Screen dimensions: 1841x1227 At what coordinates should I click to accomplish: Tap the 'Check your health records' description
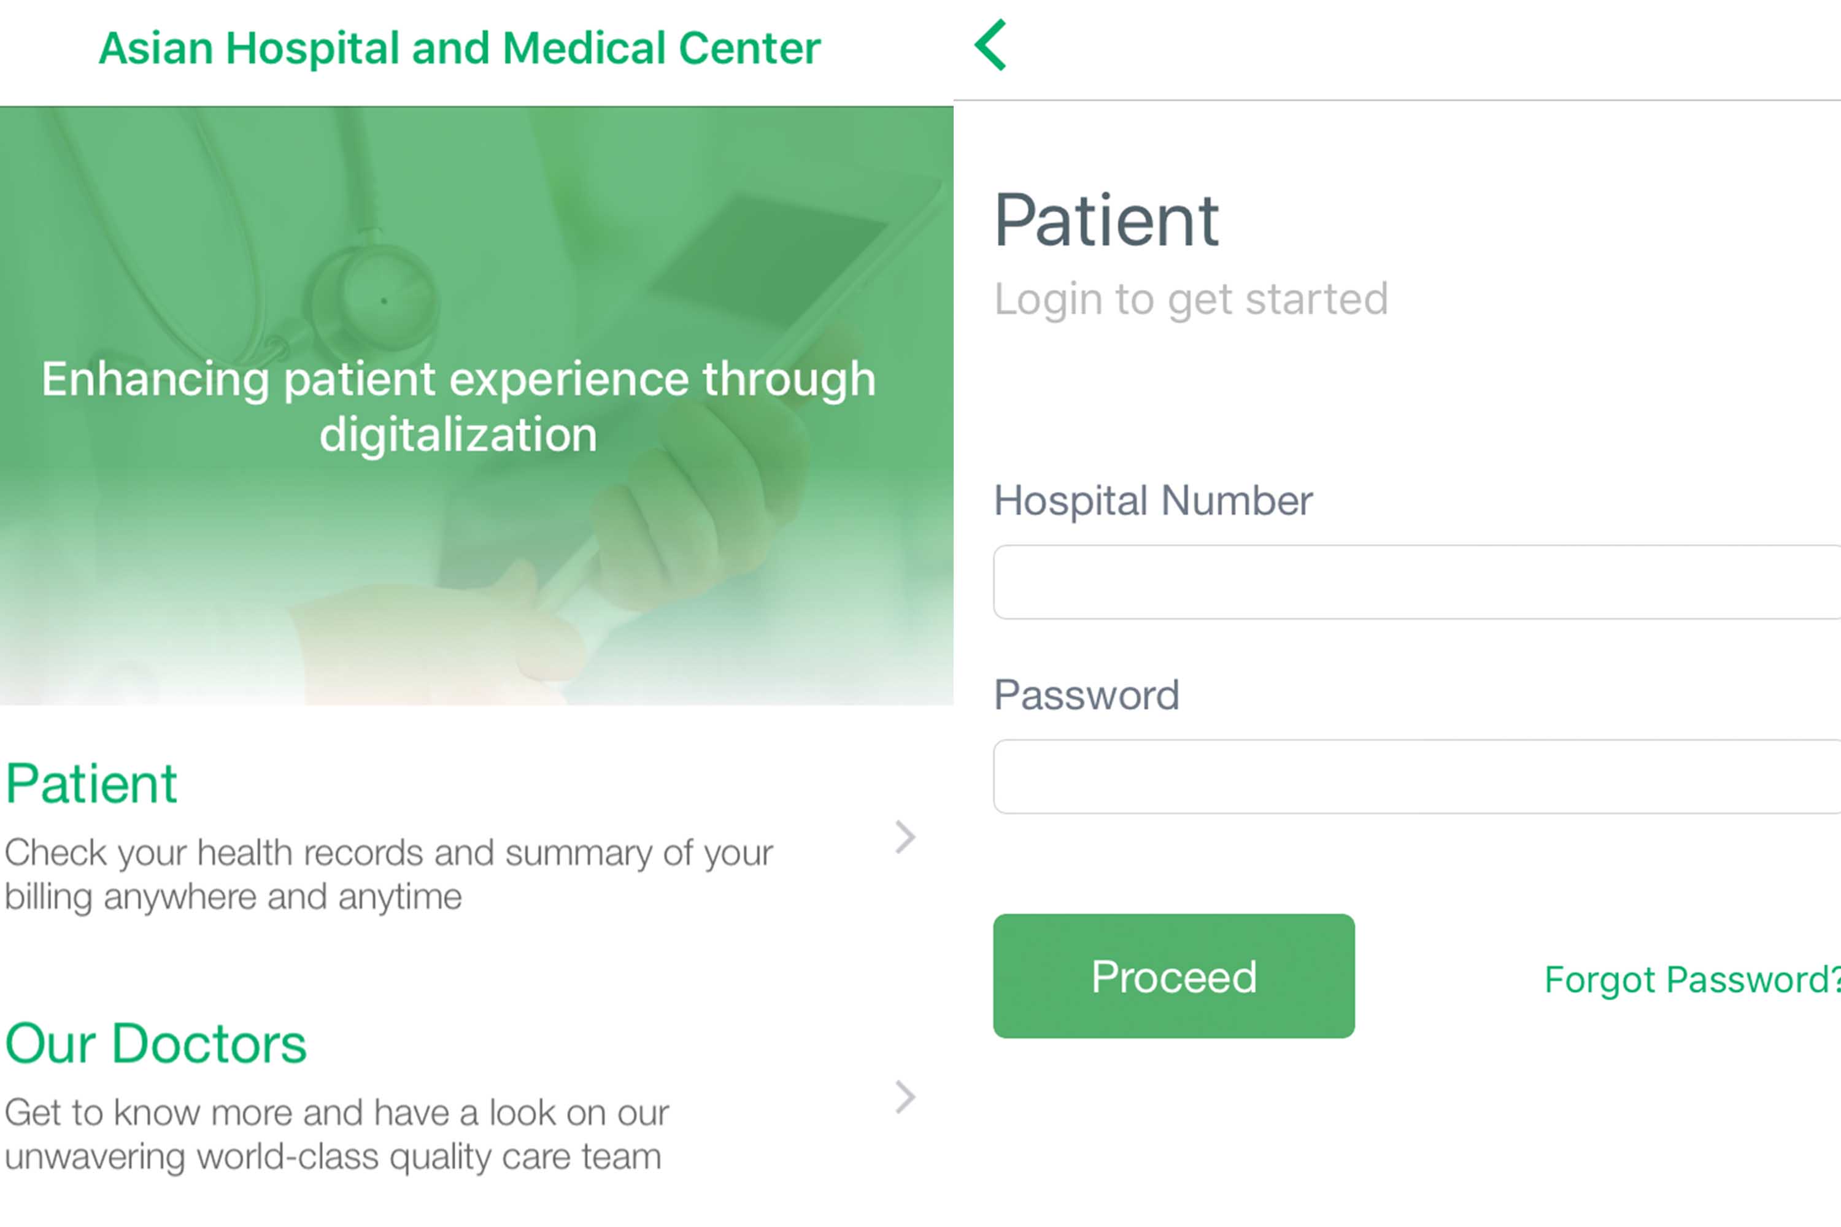coord(387,874)
